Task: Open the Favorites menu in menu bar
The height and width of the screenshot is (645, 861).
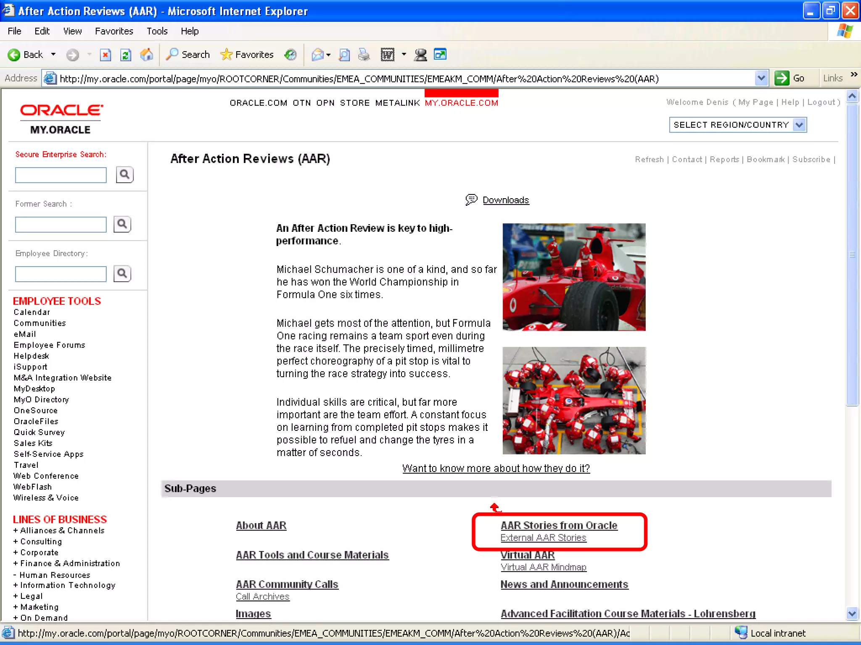Action: pos(114,31)
